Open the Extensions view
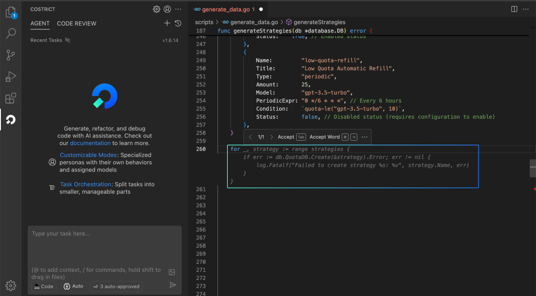The height and width of the screenshot is (296, 536). (11, 98)
